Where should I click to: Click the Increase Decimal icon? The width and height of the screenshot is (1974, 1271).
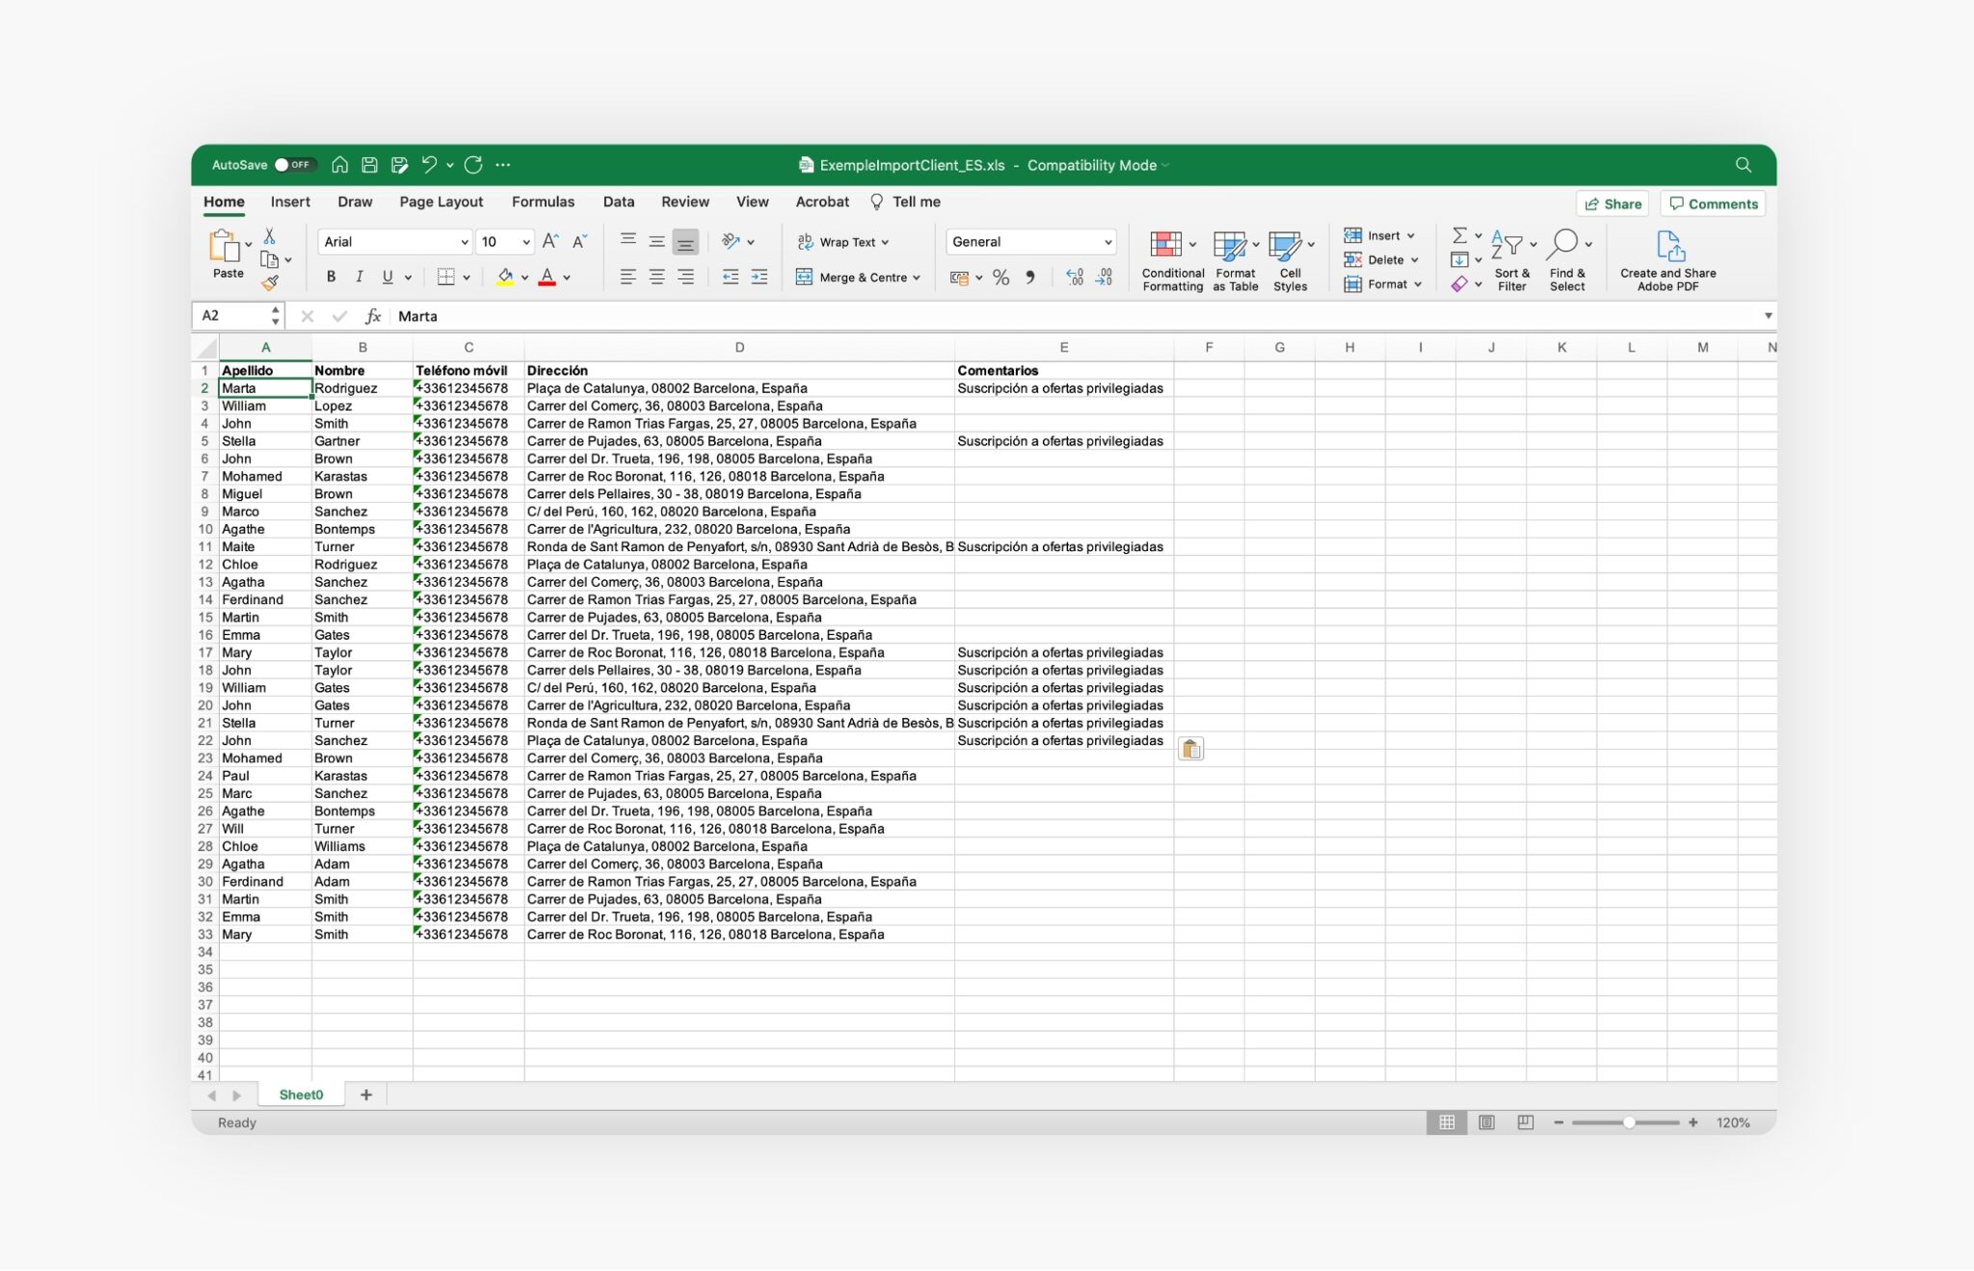(1075, 278)
